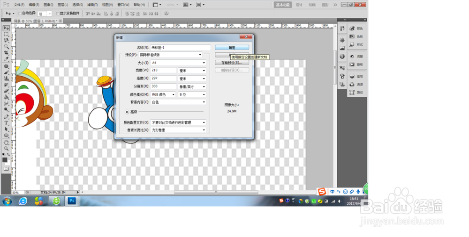Viewport: 469px width, 237px height.
Task: Enable the 自动选择 checkbox
Action: click(x=20, y=14)
